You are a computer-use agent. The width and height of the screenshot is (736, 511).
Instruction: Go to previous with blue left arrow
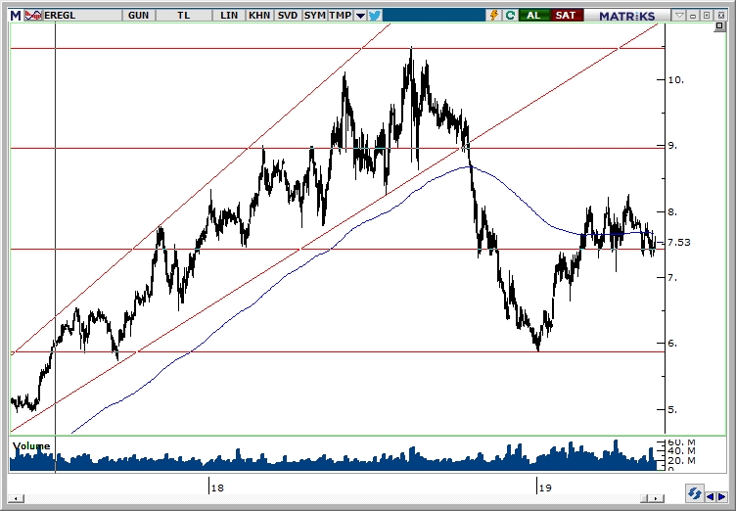[712, 496]
